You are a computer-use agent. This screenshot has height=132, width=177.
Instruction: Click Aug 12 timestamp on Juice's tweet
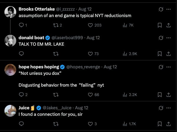(81, 108)
